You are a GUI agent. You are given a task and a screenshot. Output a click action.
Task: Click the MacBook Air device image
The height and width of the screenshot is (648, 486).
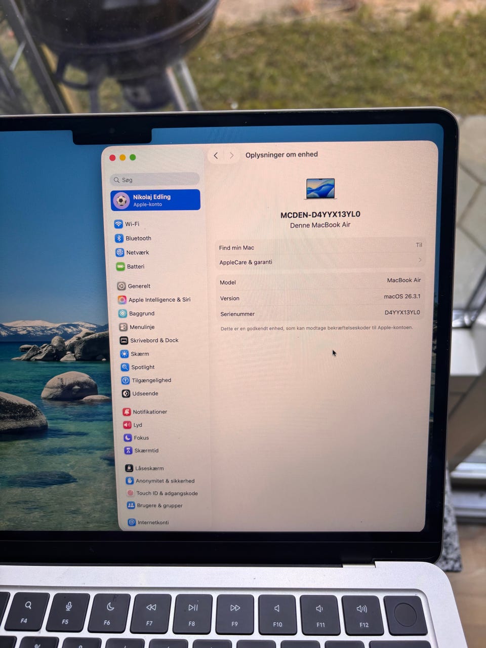point(320,188)
